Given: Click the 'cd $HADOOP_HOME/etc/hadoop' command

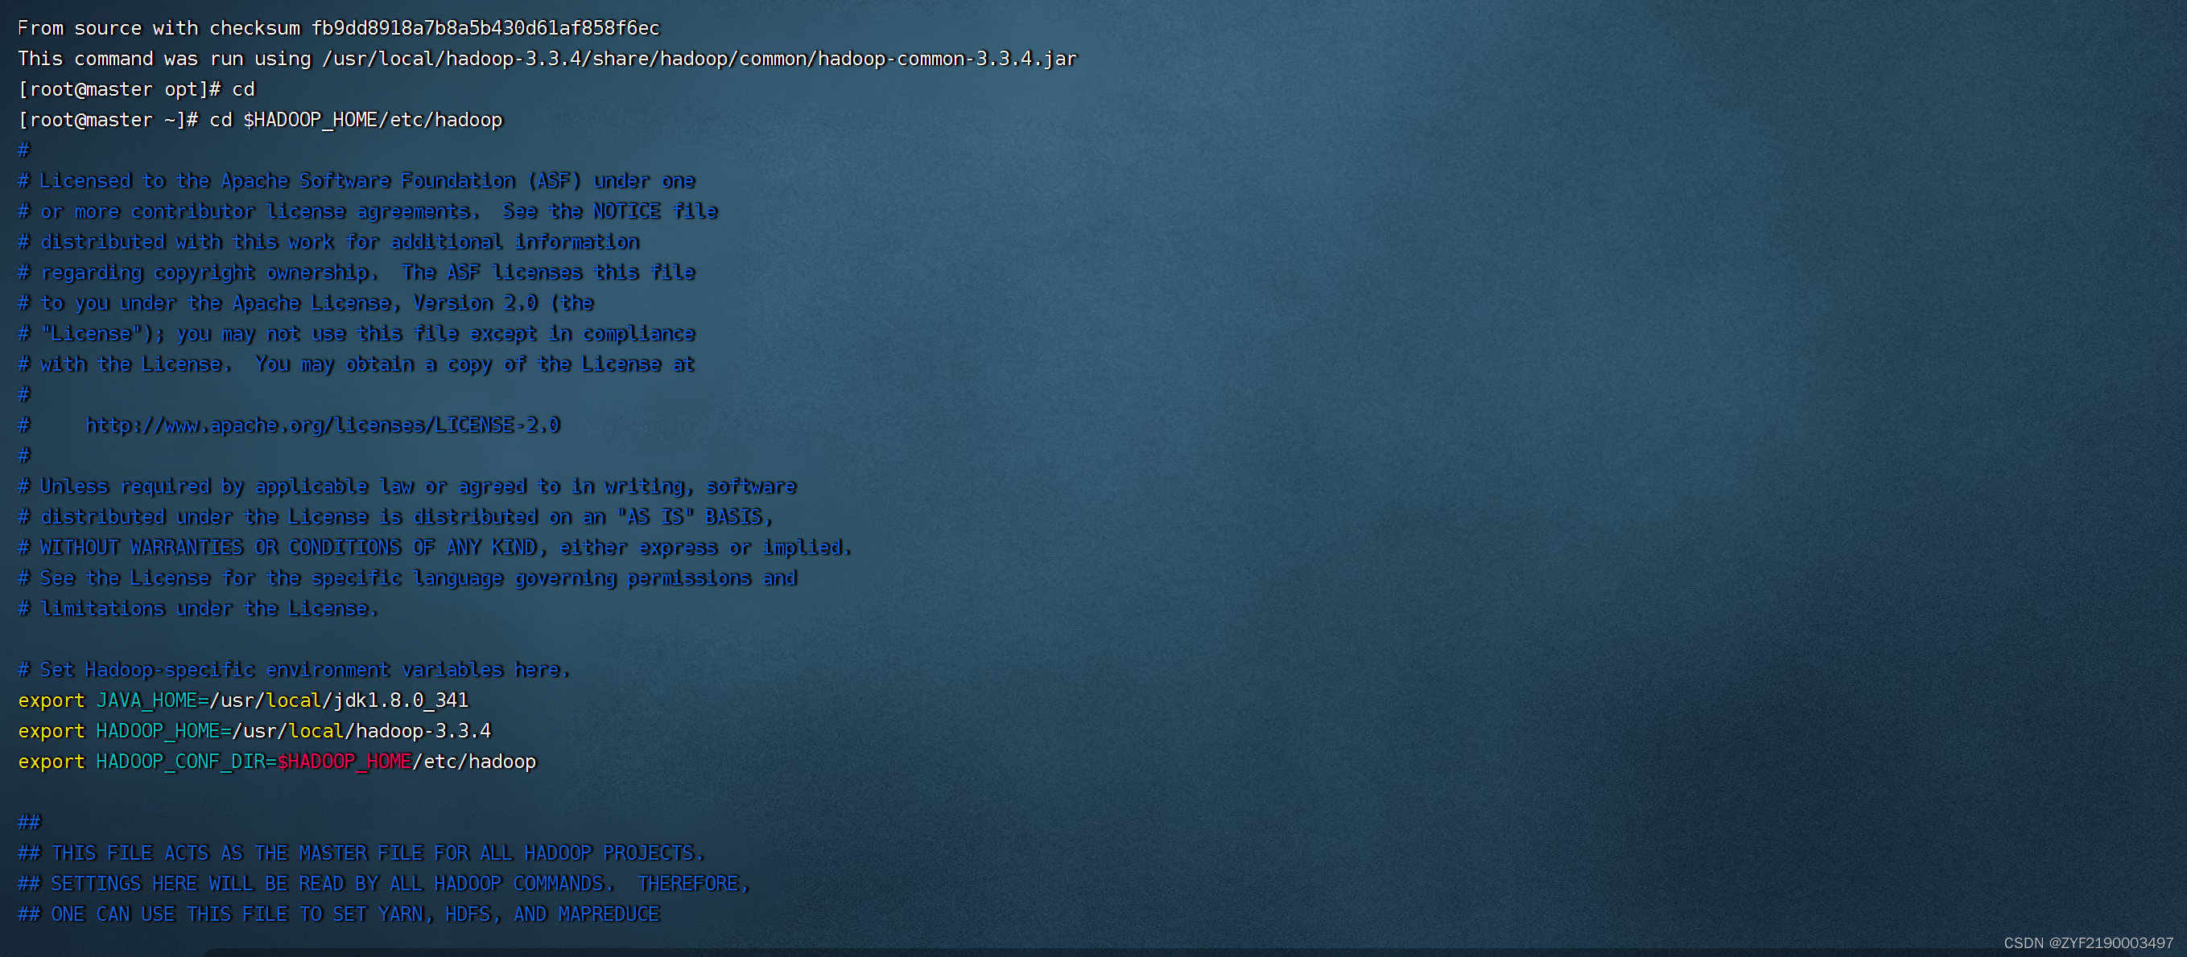Looking at the screenshot, I should click(x=356, y=120).
